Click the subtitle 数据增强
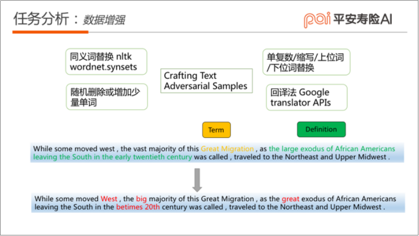 104,20
